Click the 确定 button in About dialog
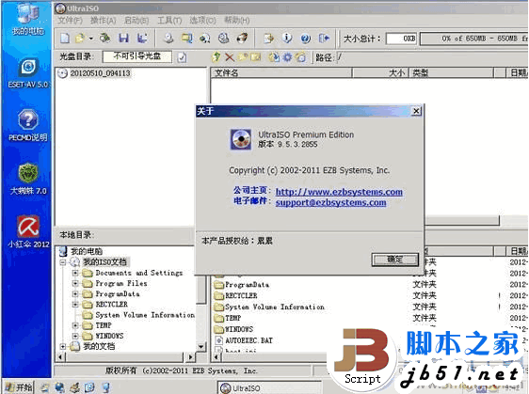 click(x=394, y=260)
